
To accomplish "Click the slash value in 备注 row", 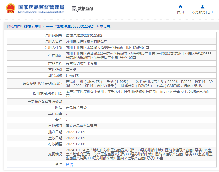I will pyautogui.click(x=67, y=120).
